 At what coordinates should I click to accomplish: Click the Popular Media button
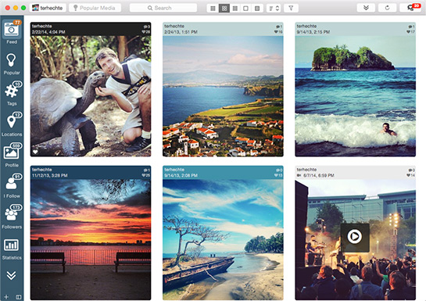pyautogui.click(x=95, y=8)
